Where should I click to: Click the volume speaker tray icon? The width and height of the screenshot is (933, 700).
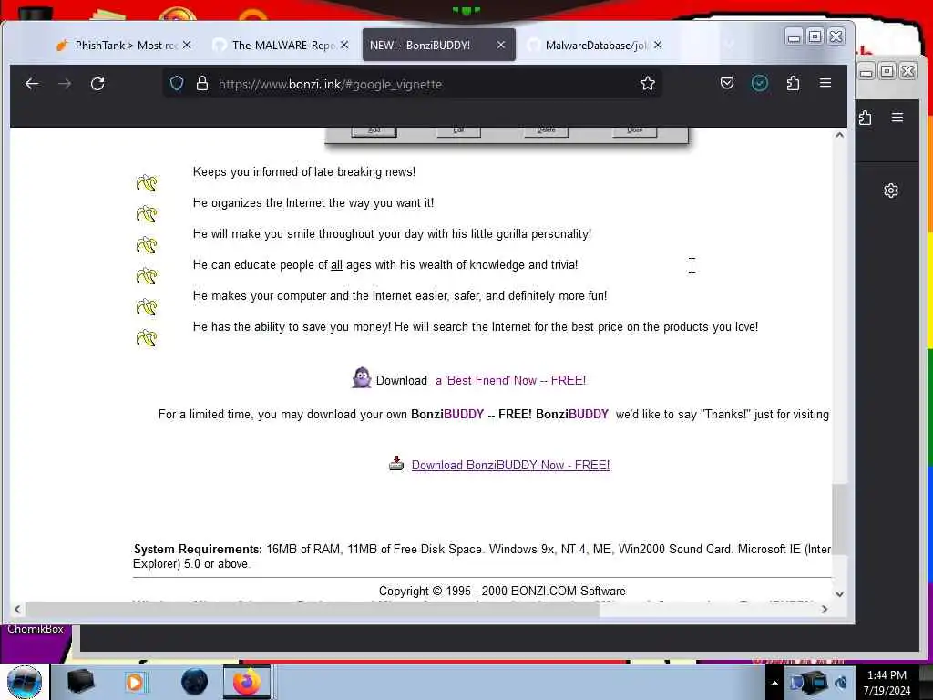coord(841,683)
